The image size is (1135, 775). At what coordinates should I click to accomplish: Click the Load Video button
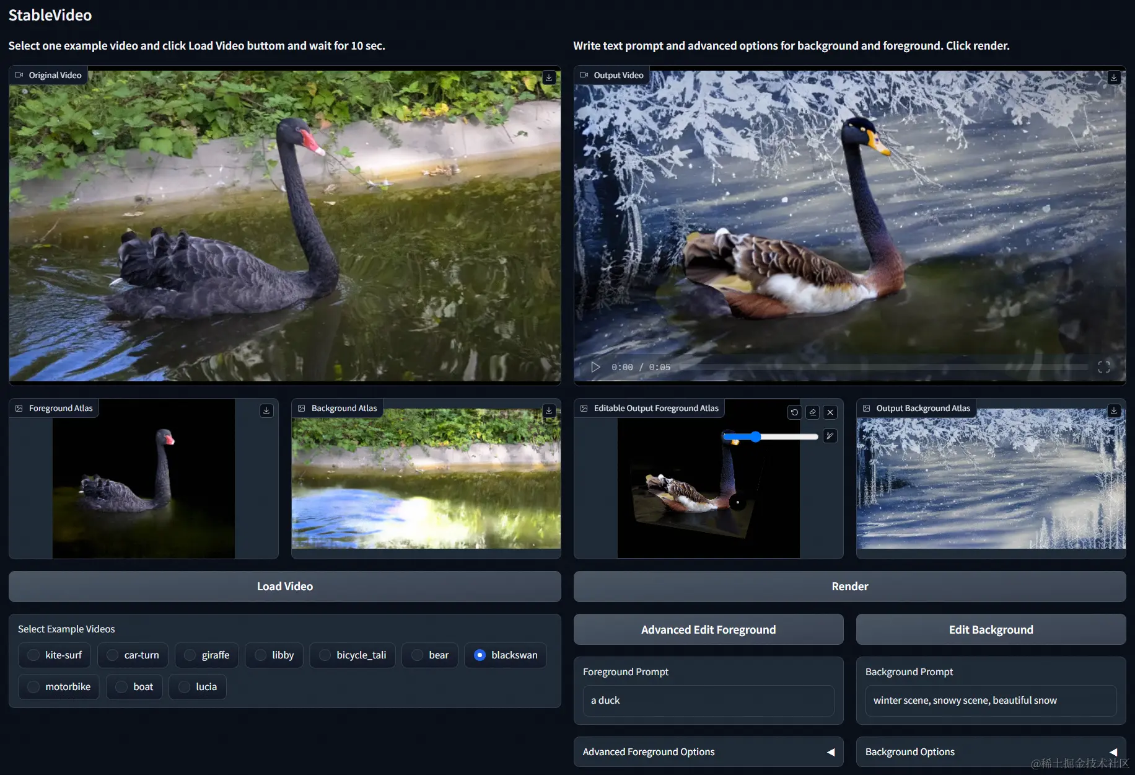tap(285, 587)
